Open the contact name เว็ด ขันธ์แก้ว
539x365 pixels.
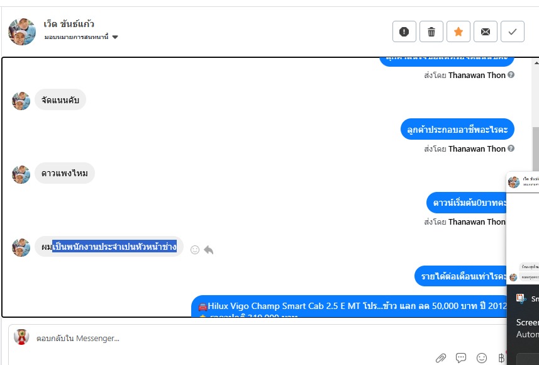coord(69,24)
